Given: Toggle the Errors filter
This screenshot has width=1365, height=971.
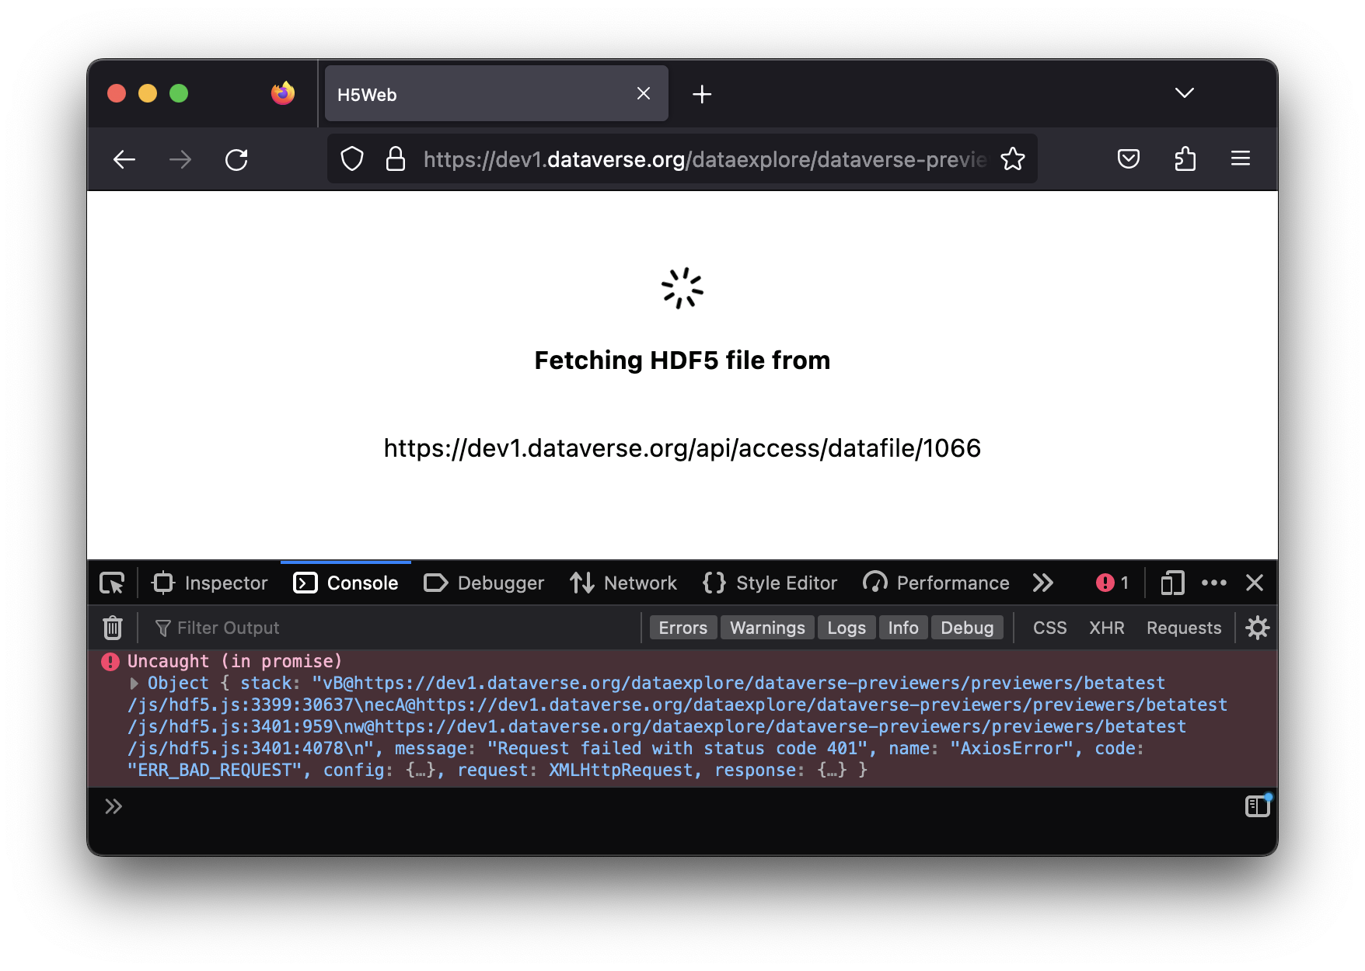Looking at the screenshot, I should (682, 628).
